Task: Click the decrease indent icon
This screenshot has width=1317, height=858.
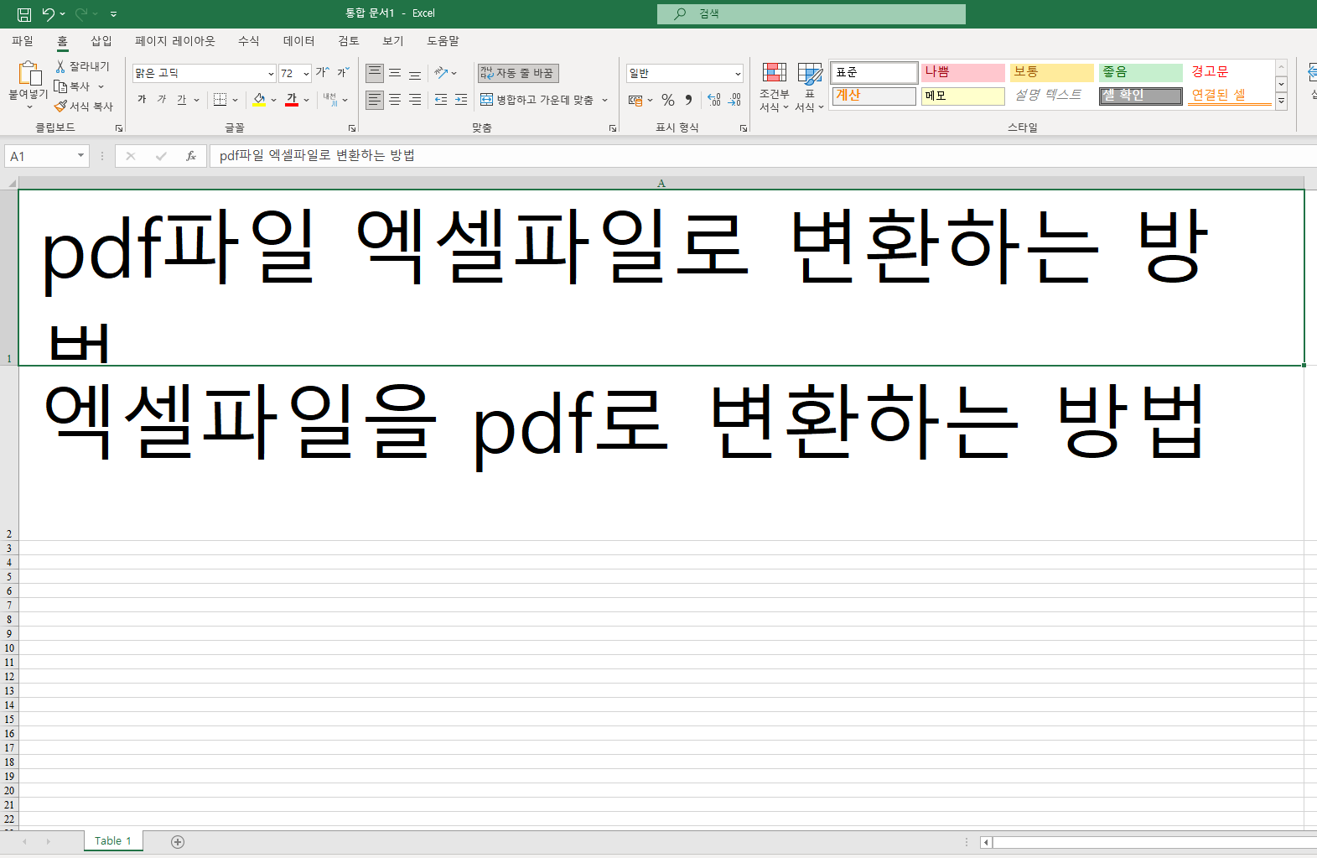Action: 441,100
